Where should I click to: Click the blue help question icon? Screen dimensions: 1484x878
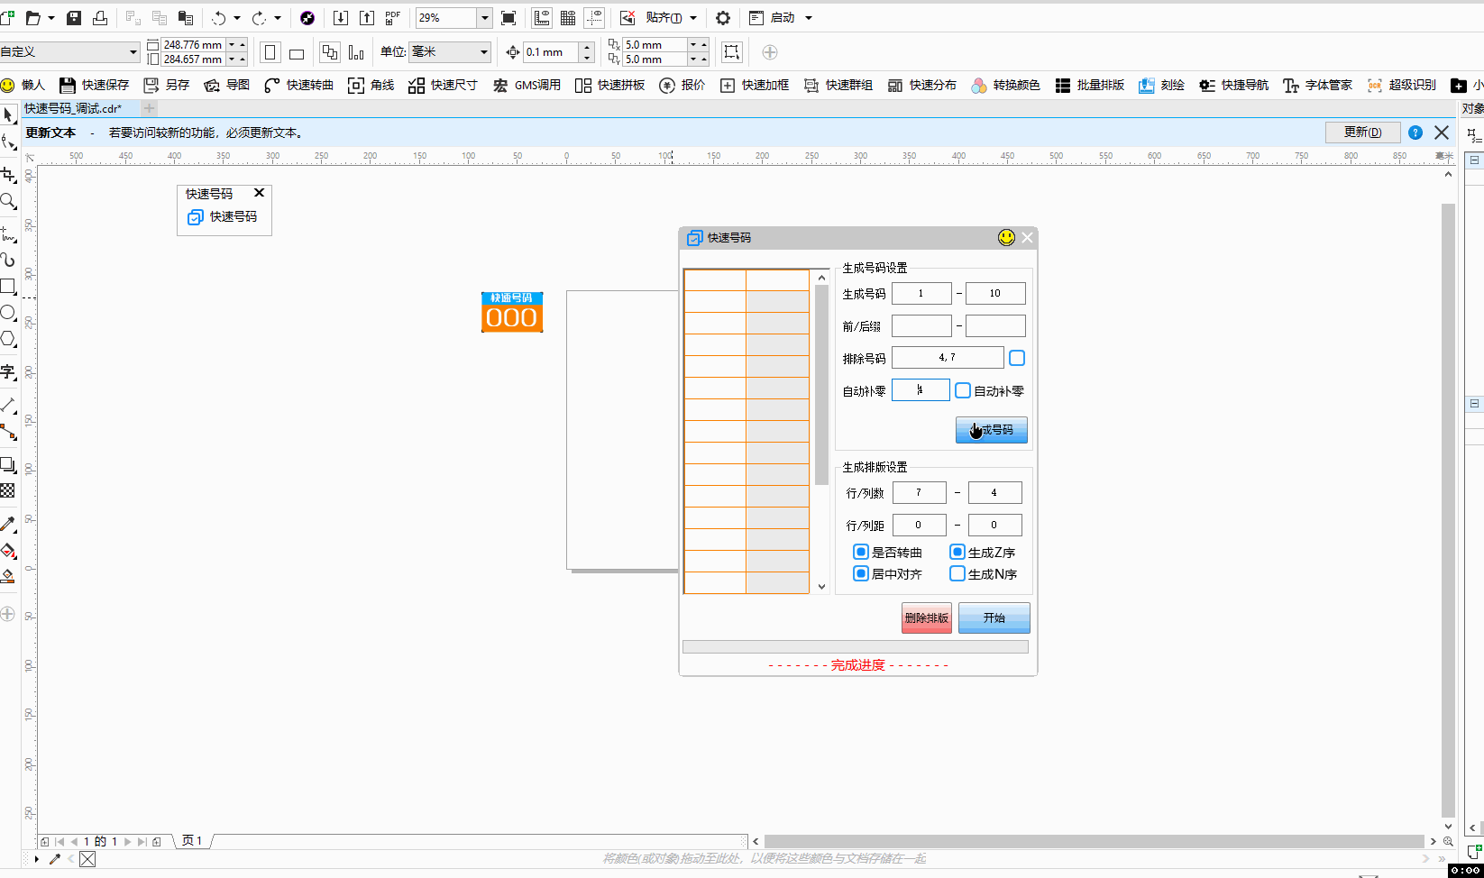pos(1415,133)
